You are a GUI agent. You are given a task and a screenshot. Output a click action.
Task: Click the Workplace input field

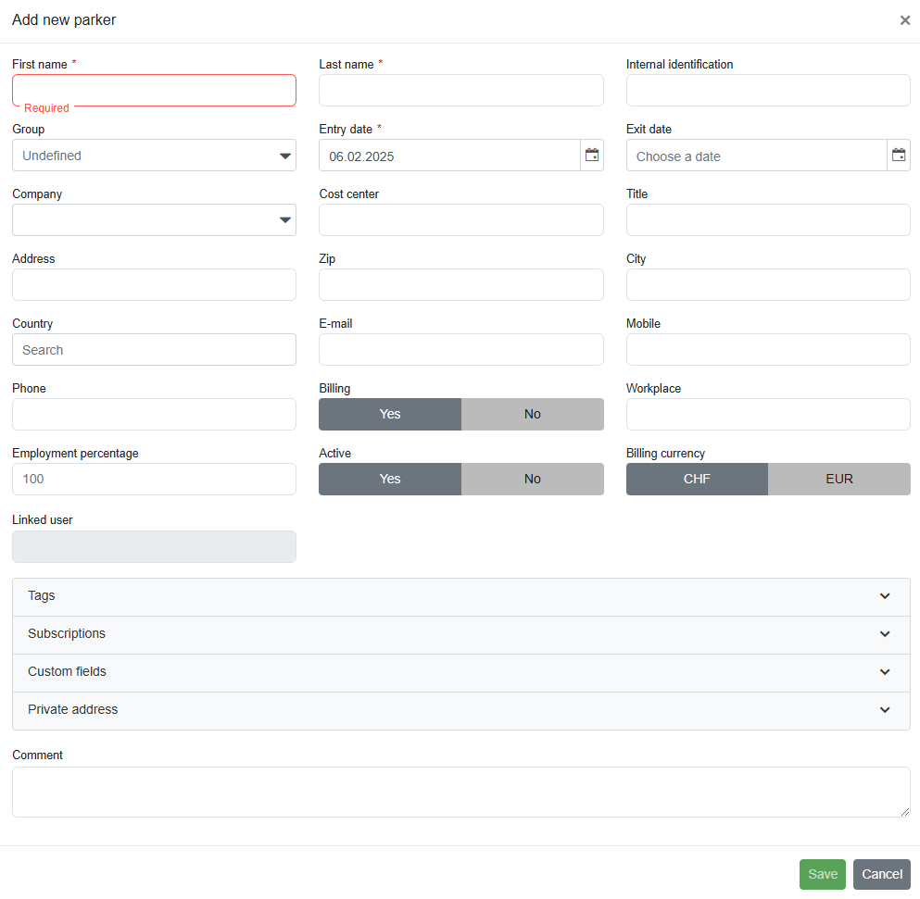(768, 415)
